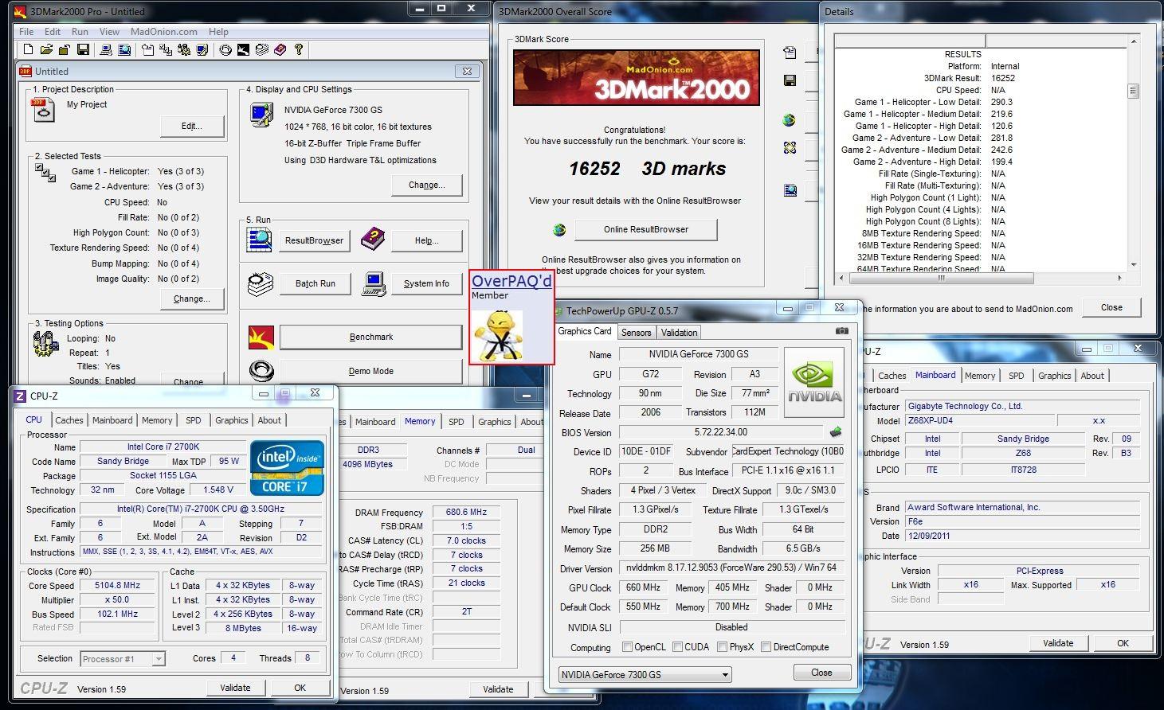Image resolution: width=1164 pixels, height=710 pixels.
Task: Click the ResultBrowser toolbar icon
Action: click(124, 49)
